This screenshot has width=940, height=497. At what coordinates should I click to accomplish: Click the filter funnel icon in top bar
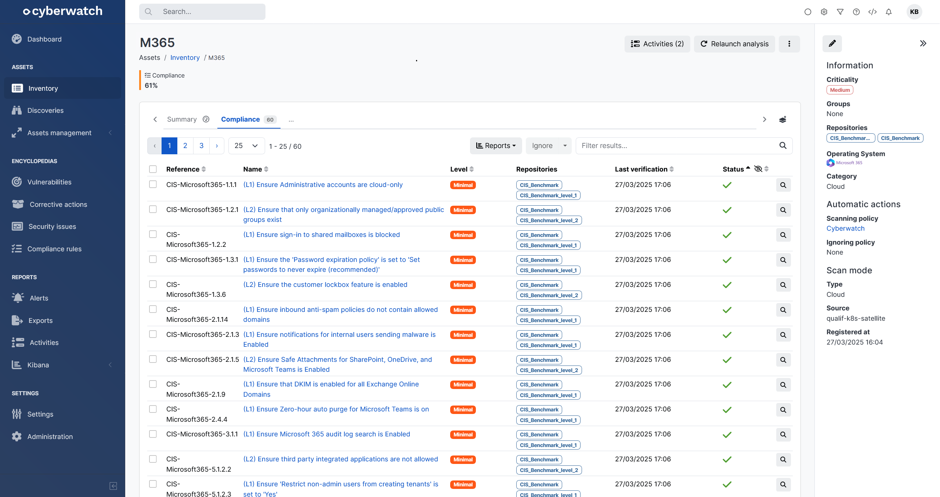coord(840,12)
